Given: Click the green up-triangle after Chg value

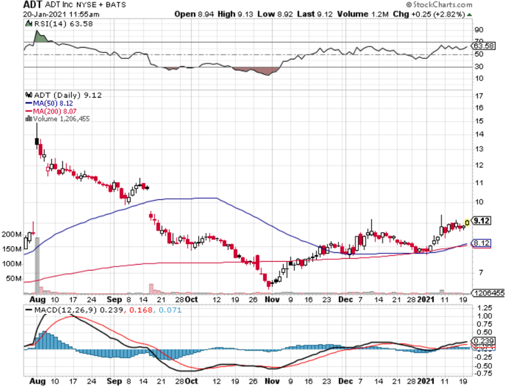Looking at the screenshot, I should tap(469, 14).
